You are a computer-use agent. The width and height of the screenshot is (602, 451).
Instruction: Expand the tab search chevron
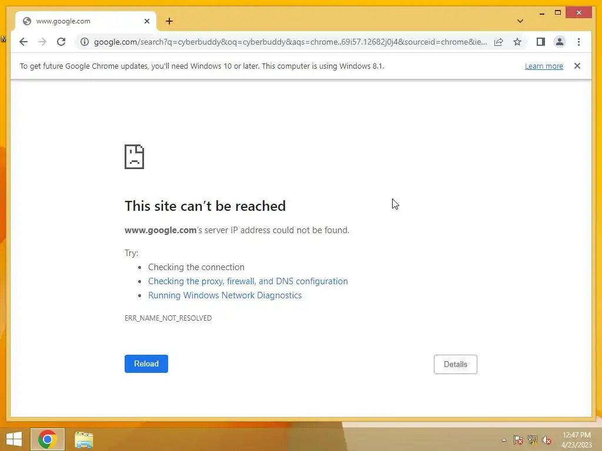tap(520, 21)
